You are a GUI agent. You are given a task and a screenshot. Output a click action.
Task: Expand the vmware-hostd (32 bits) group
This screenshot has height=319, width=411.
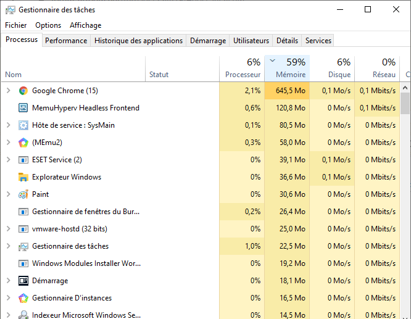coord(9,229)
